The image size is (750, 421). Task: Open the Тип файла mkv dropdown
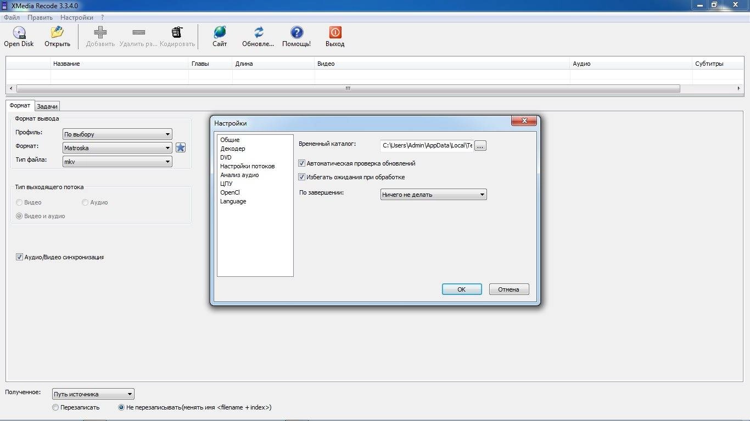point(117,162)
